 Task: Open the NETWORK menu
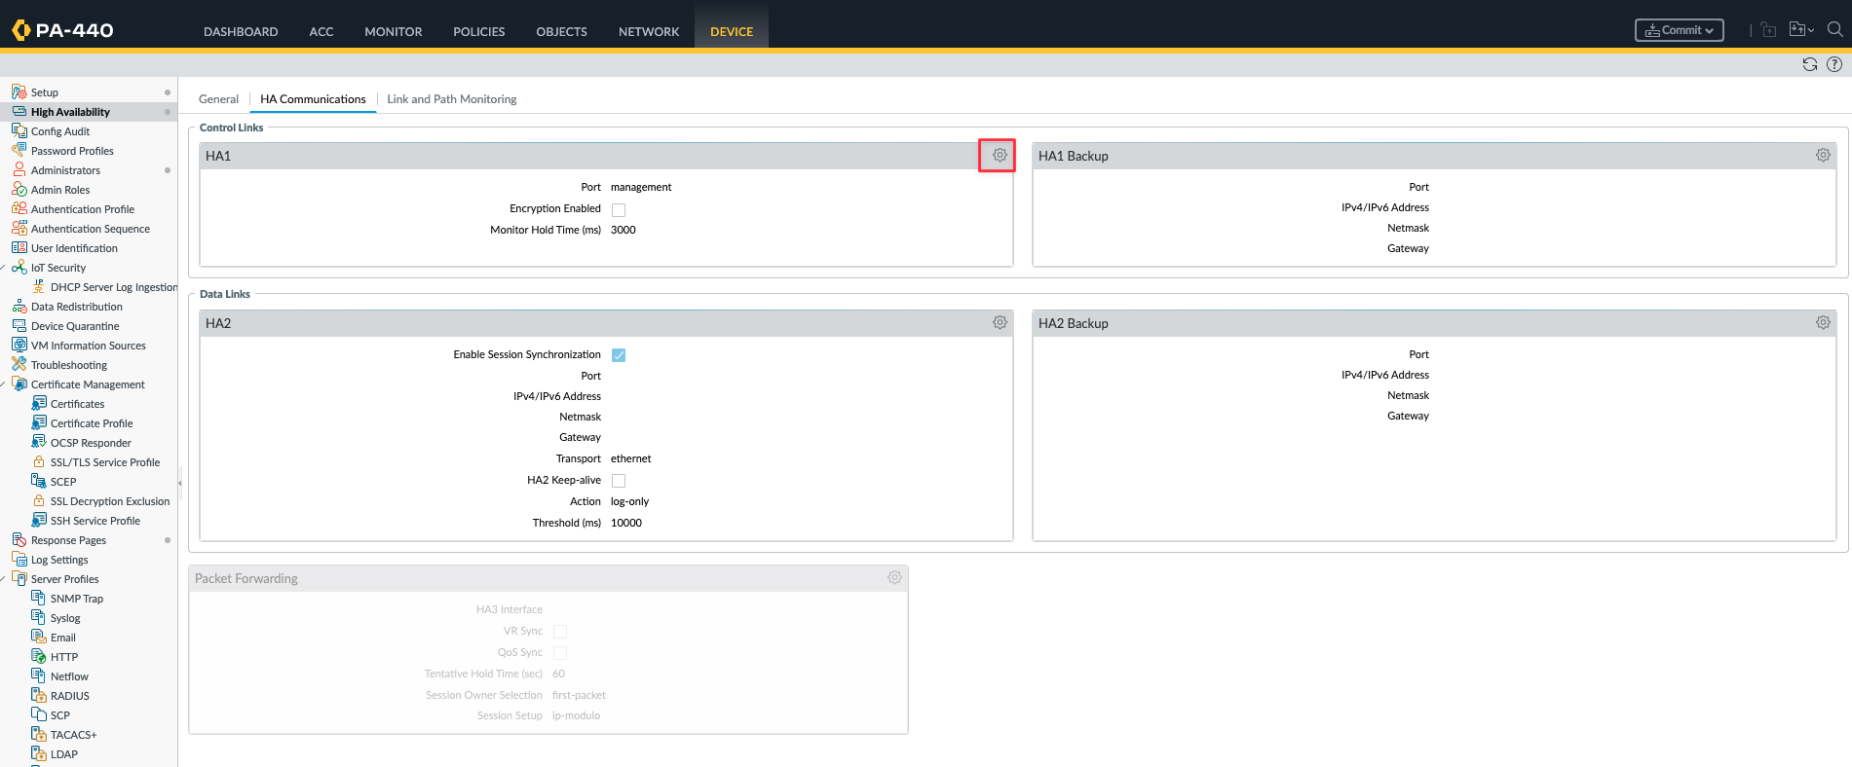pyautogui.click(x=649, y=31)
